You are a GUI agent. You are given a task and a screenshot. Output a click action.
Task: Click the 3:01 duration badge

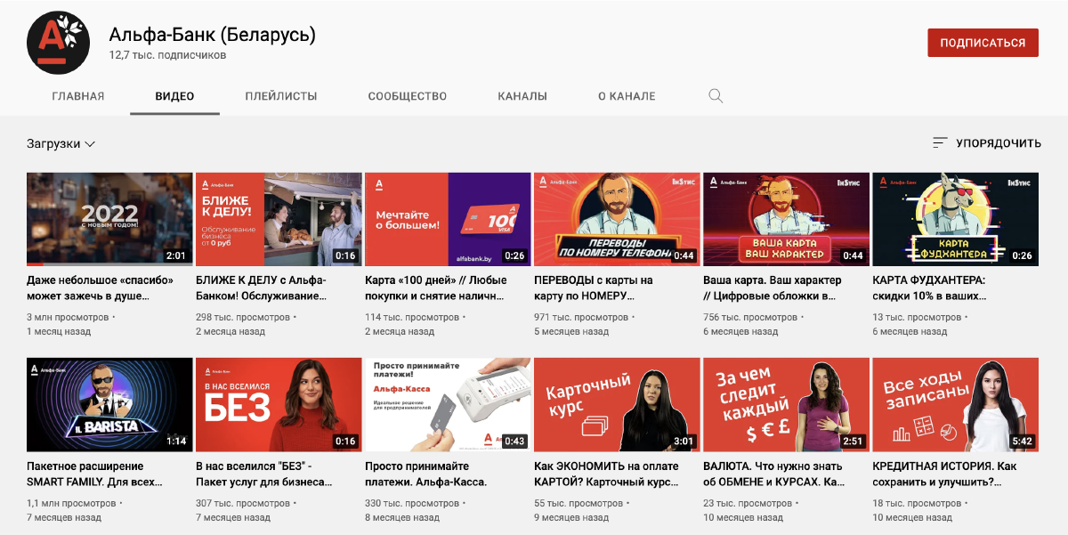pyautogui.click(x=684, y=441)
